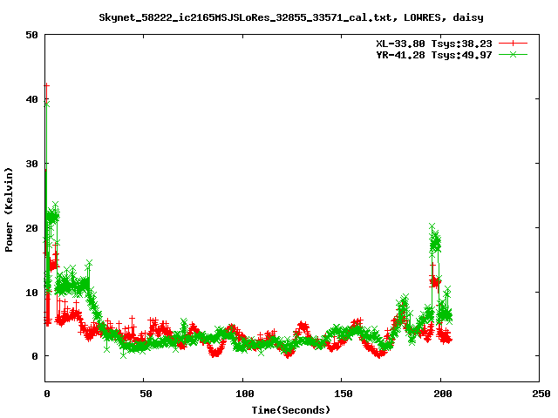Viewport: 558px width, 418px height.
Task: Click the green plateau near 22 Kelvin at start
Action: [x=52, y=216]
